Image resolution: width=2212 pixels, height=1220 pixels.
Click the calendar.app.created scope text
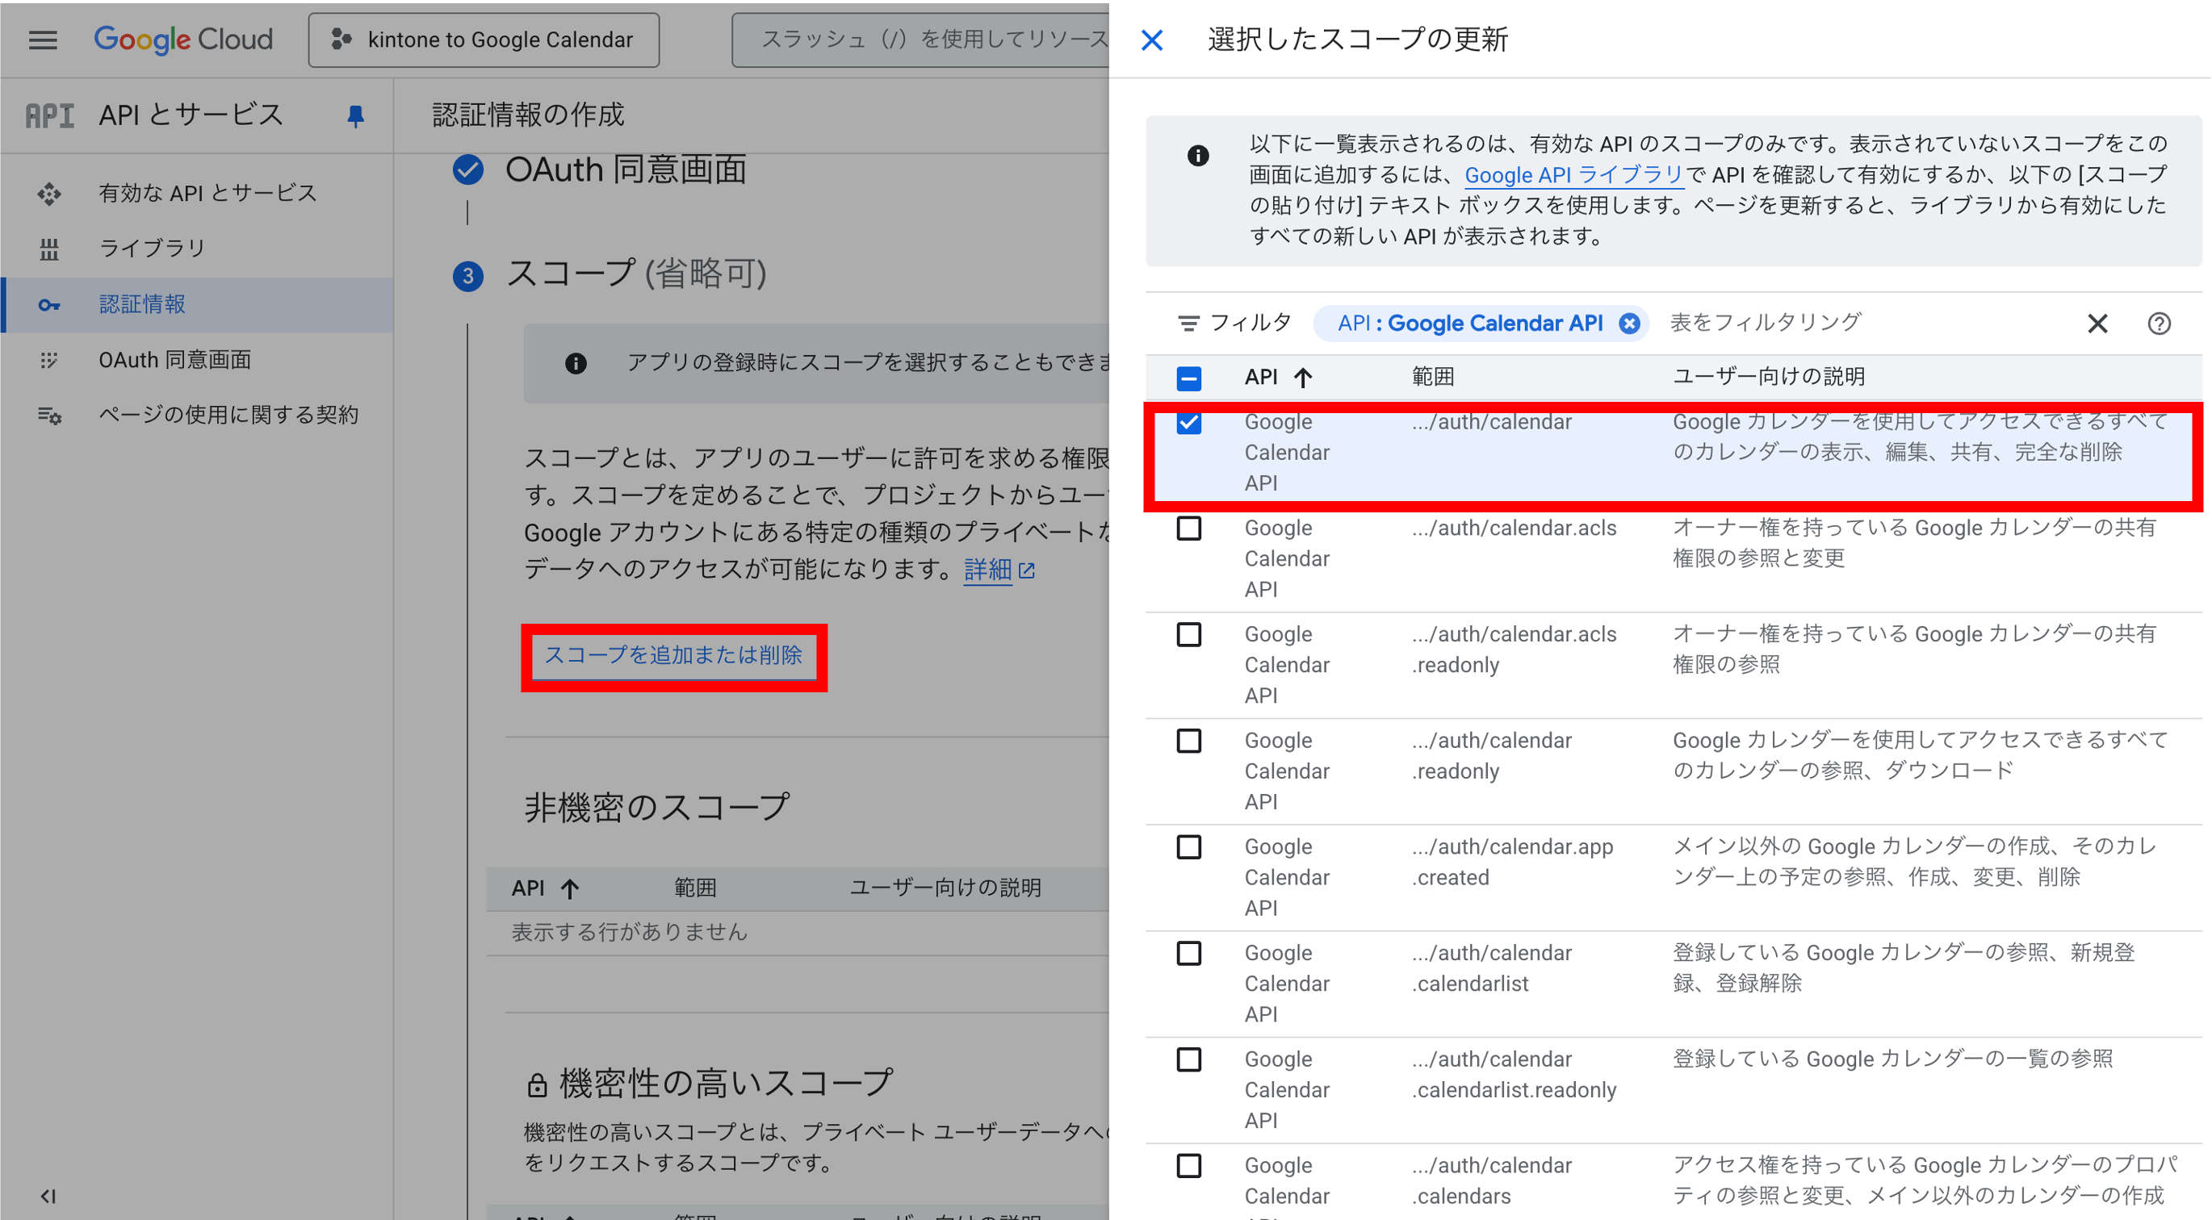pyautogui.click(x=1512, y=863)
